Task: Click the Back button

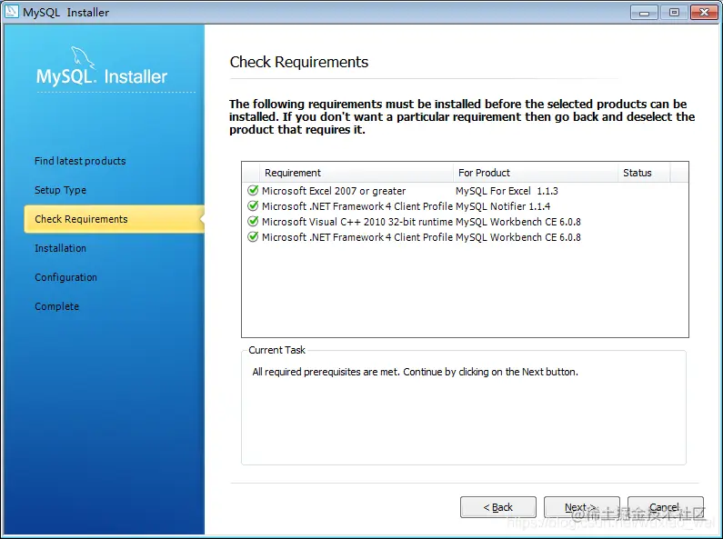Action: pyautogui.click(x=498, y=507)
